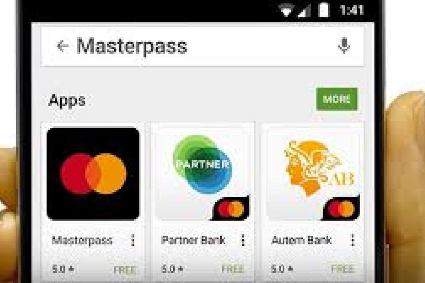Open Masterpass three-dot overflow menu
Screen dimensions: 425x283
[133, 241]
